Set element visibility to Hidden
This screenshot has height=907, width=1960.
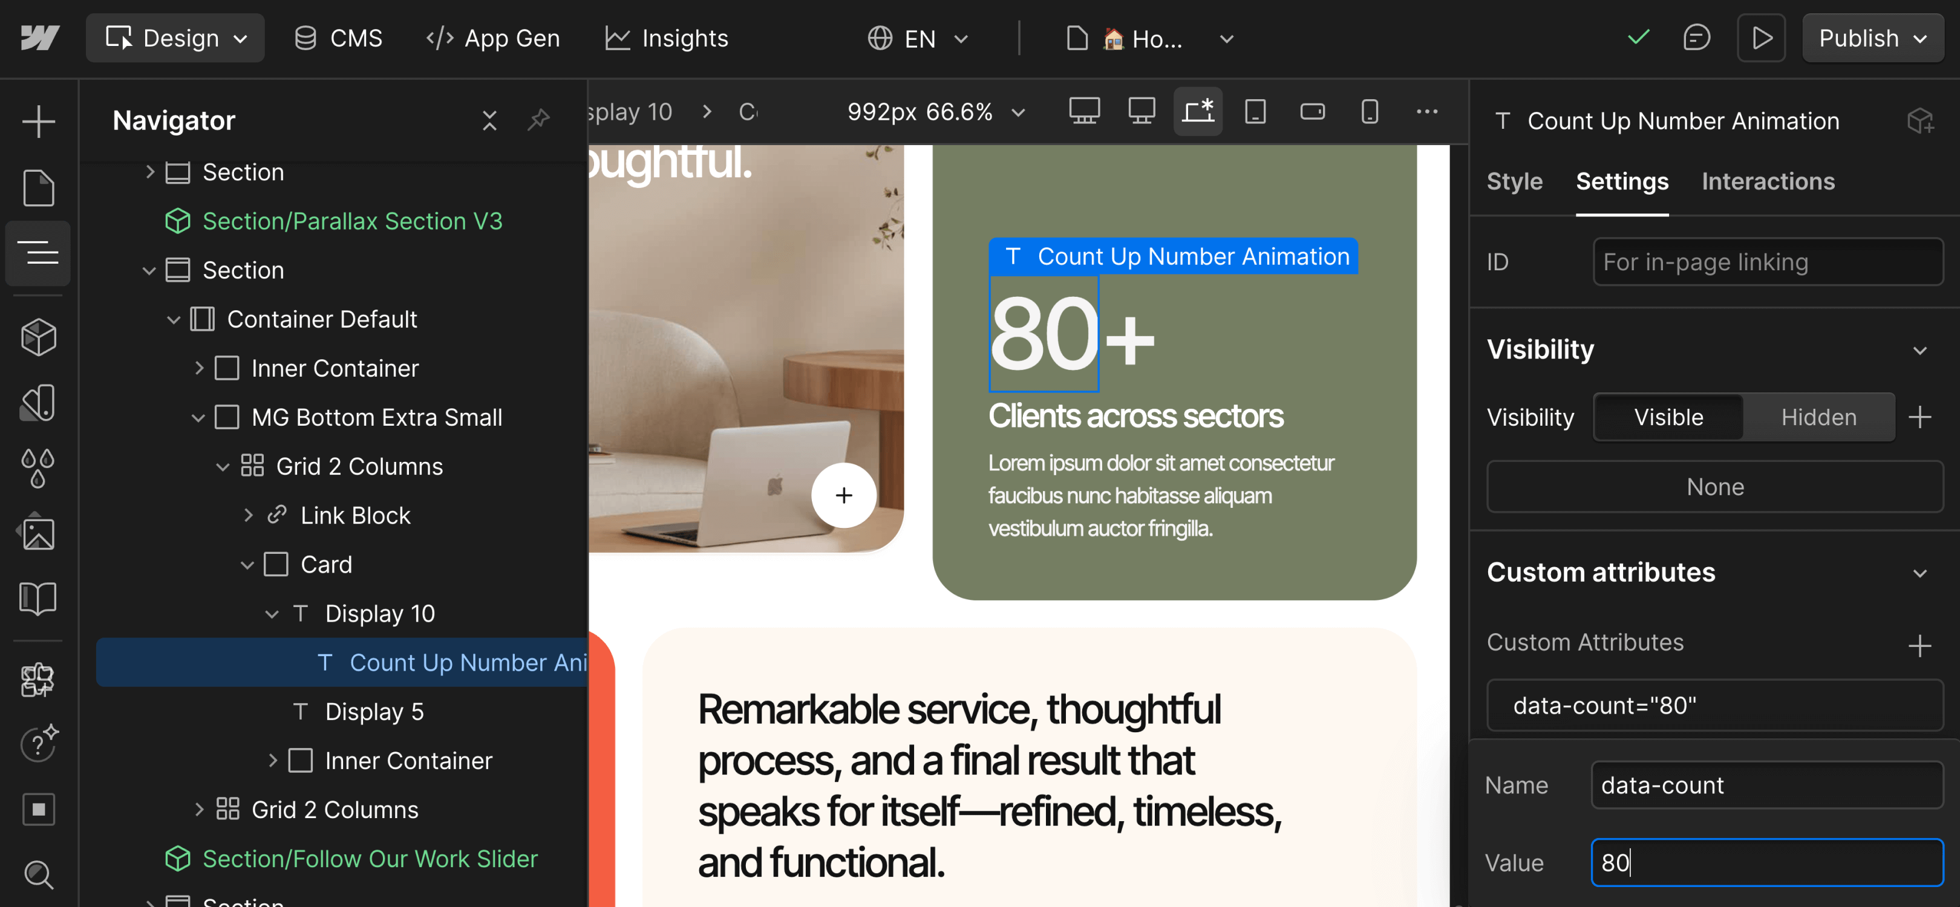click(x=1818, y=417)
